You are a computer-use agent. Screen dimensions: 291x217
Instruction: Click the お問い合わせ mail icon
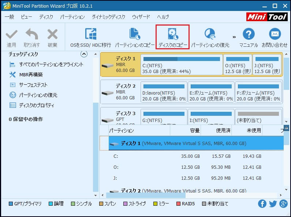click(275, 35)
